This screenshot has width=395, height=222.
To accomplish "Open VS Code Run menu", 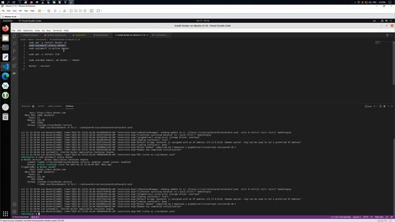I will tap(49, 30).
